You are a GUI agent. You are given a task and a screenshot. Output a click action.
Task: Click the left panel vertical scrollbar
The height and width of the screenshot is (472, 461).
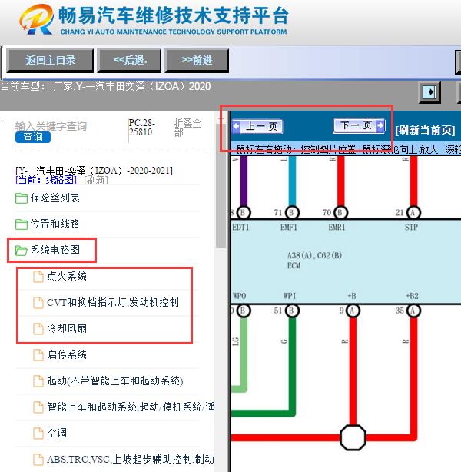point(221,185)
